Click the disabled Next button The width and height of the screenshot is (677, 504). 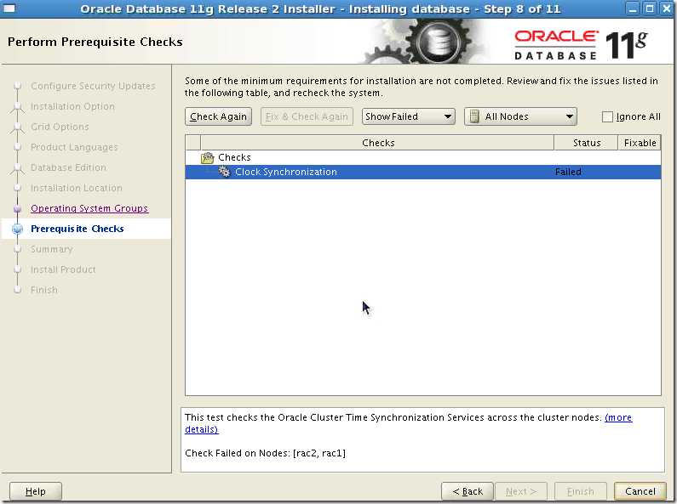(x=520, y=491)
